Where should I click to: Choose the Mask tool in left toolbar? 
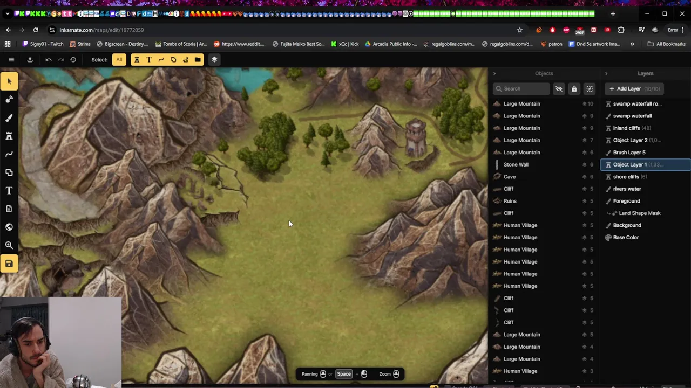click(9, 99)
